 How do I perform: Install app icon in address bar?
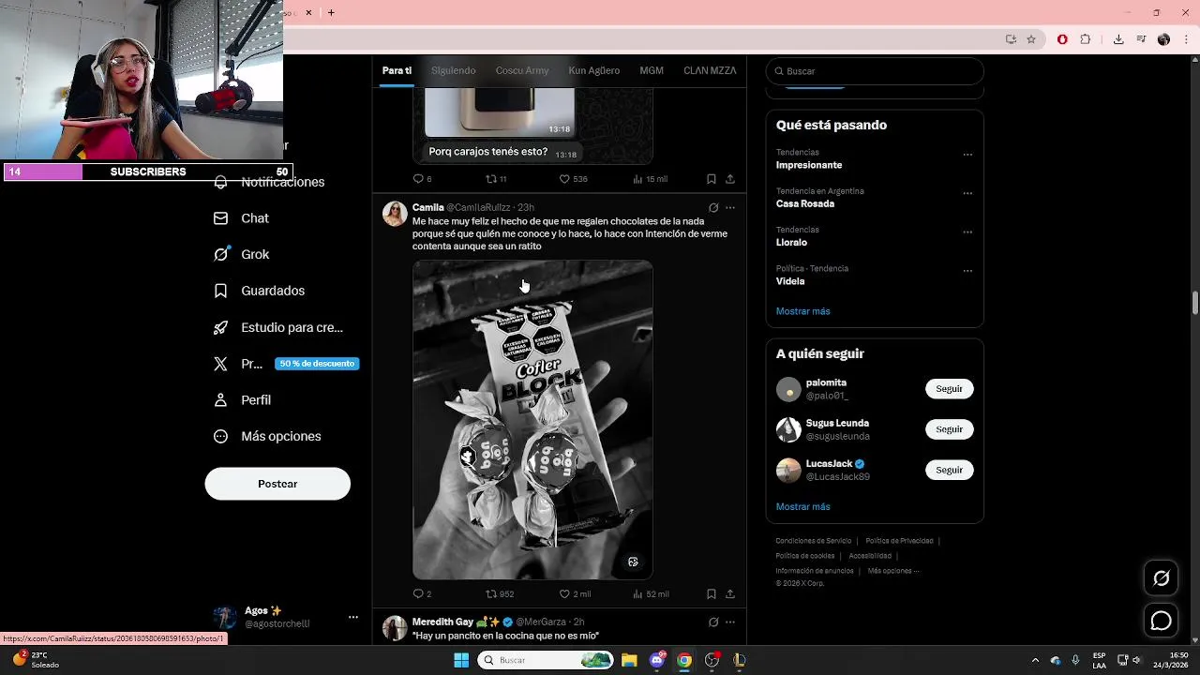1011,39
